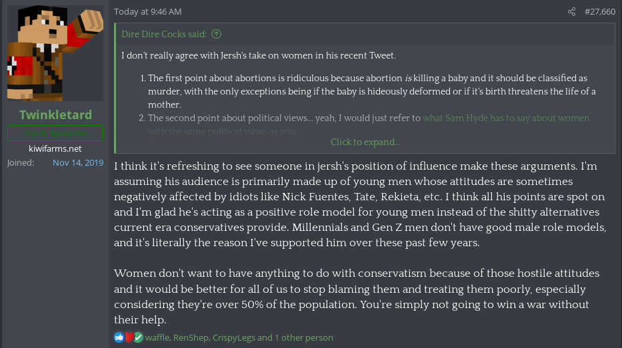Click 'waffle' in the reactions list
The image size is (622, 348).
[x=157, y=337]
